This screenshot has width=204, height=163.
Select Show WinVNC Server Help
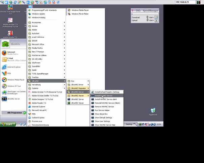click(107, 125)
